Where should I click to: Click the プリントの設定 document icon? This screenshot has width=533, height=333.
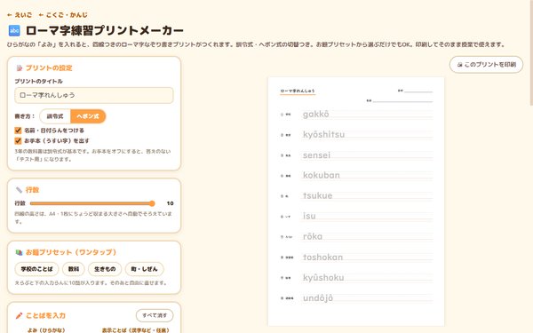pos(19,68)
